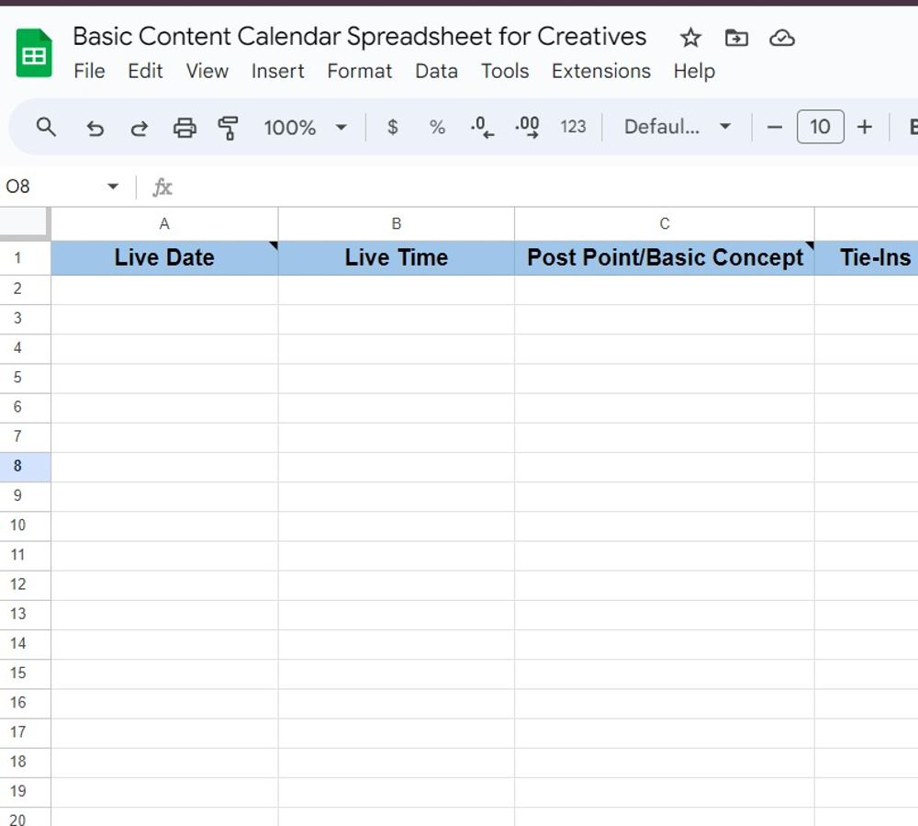
Task: View cloud save status icon
Action: (781, 38)
